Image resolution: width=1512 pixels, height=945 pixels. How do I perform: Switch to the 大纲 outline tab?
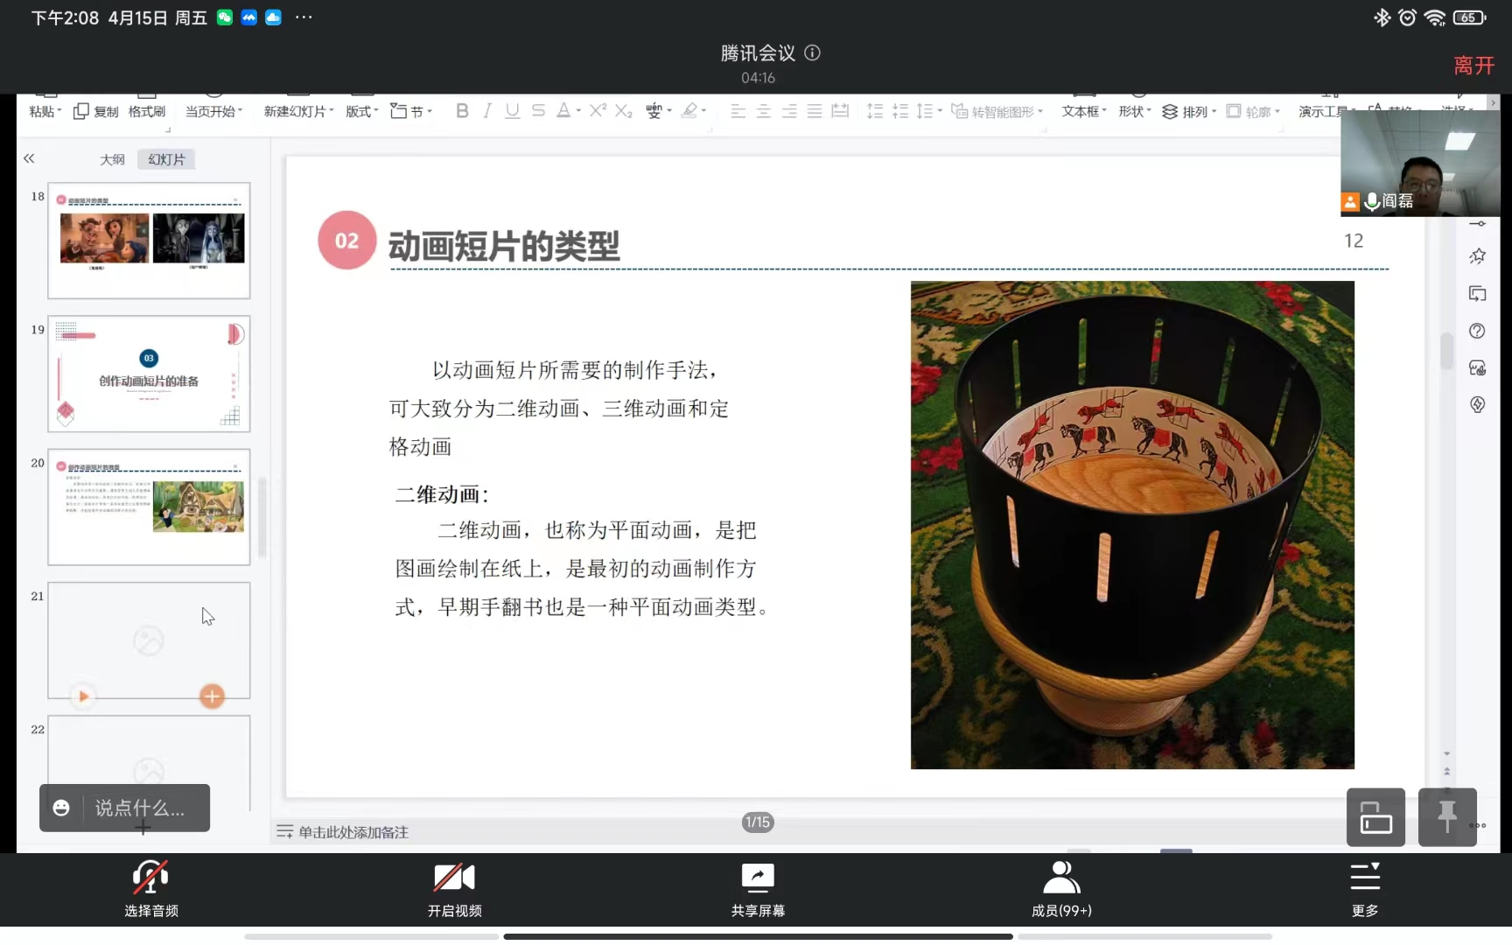click(x=112, y=159)
